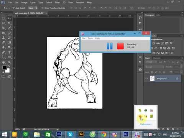Screen dimensions: 184x138
Task: Open the Layers panel flyout menu
Action: [182, 58]
